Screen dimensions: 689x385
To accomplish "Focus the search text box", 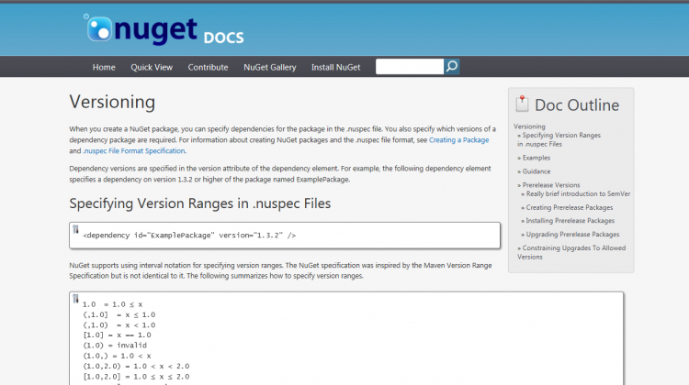I will [410, 67].
